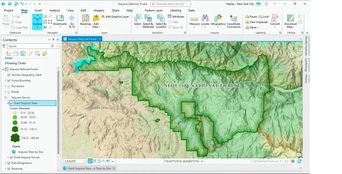Open the map scale dropdown
Image resolution: width=342 pixels, height=174 pixels.
click(x=84, y=161)
